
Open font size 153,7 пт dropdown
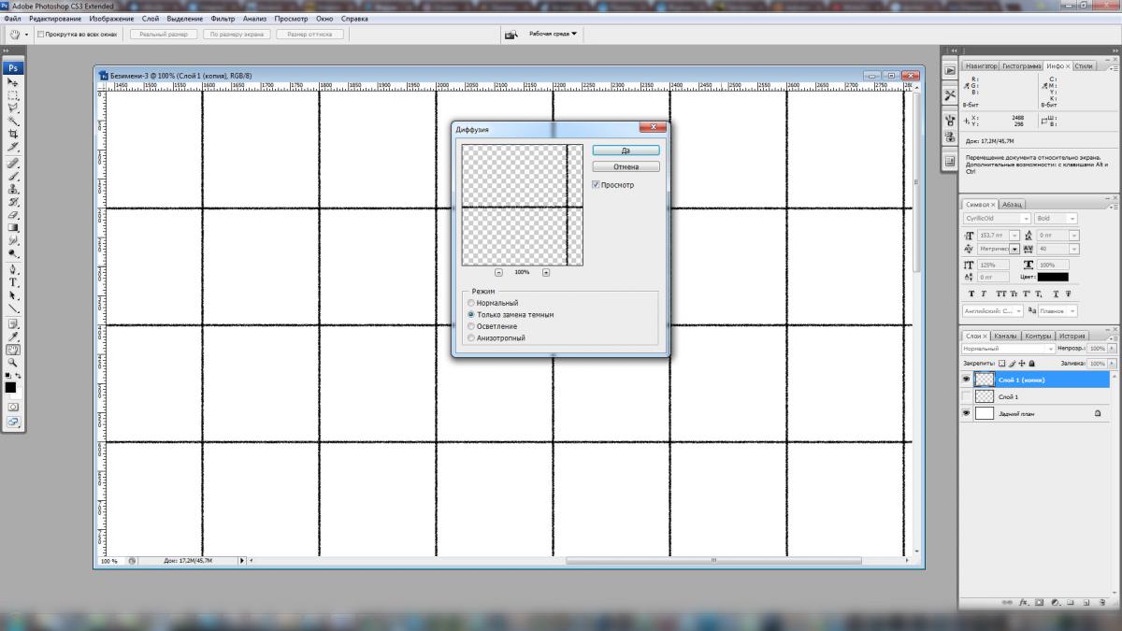point(1014,236)
